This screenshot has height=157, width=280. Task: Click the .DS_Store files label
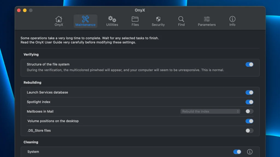pyautogui.click(x=39, y=131)
